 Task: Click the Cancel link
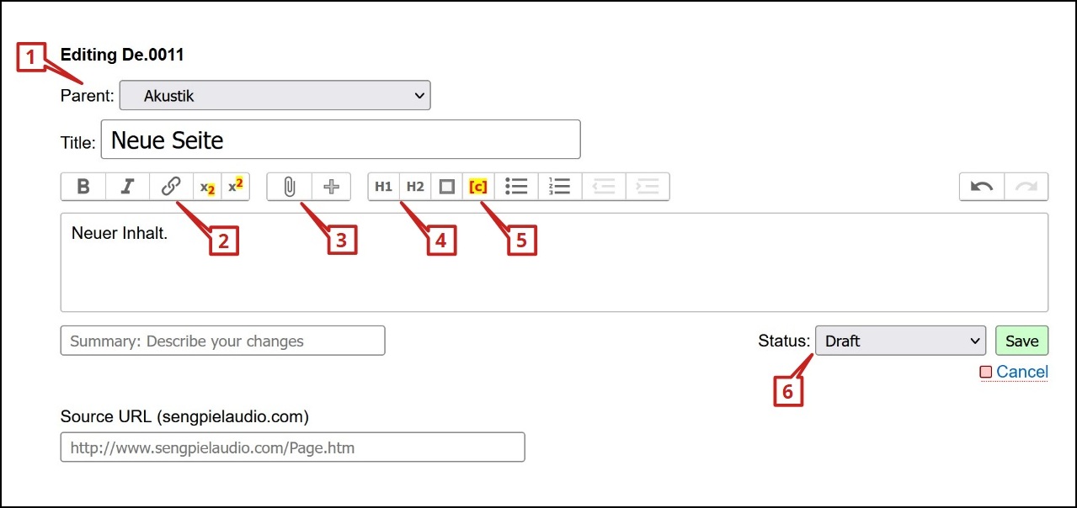pyautogui.click(x=1021, y=372)
